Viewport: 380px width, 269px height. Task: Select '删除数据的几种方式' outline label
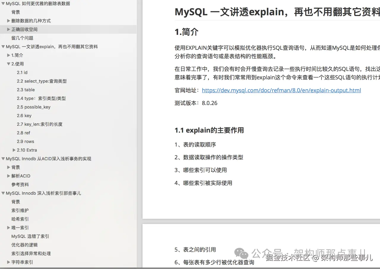(x=31, y=21)
